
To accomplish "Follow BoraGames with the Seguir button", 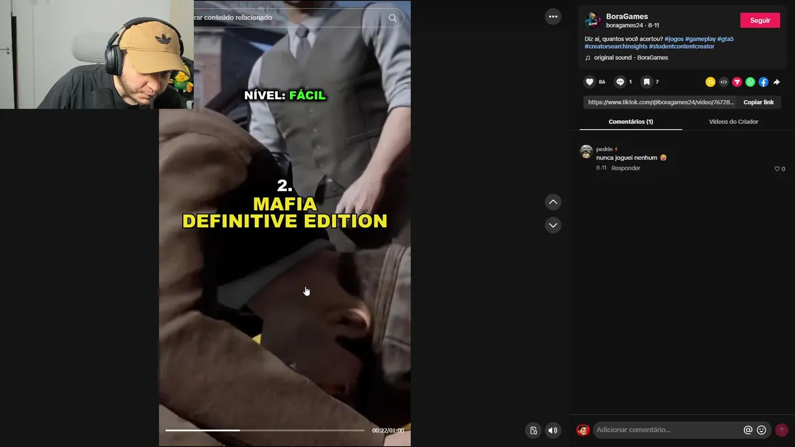I will 760,20.
